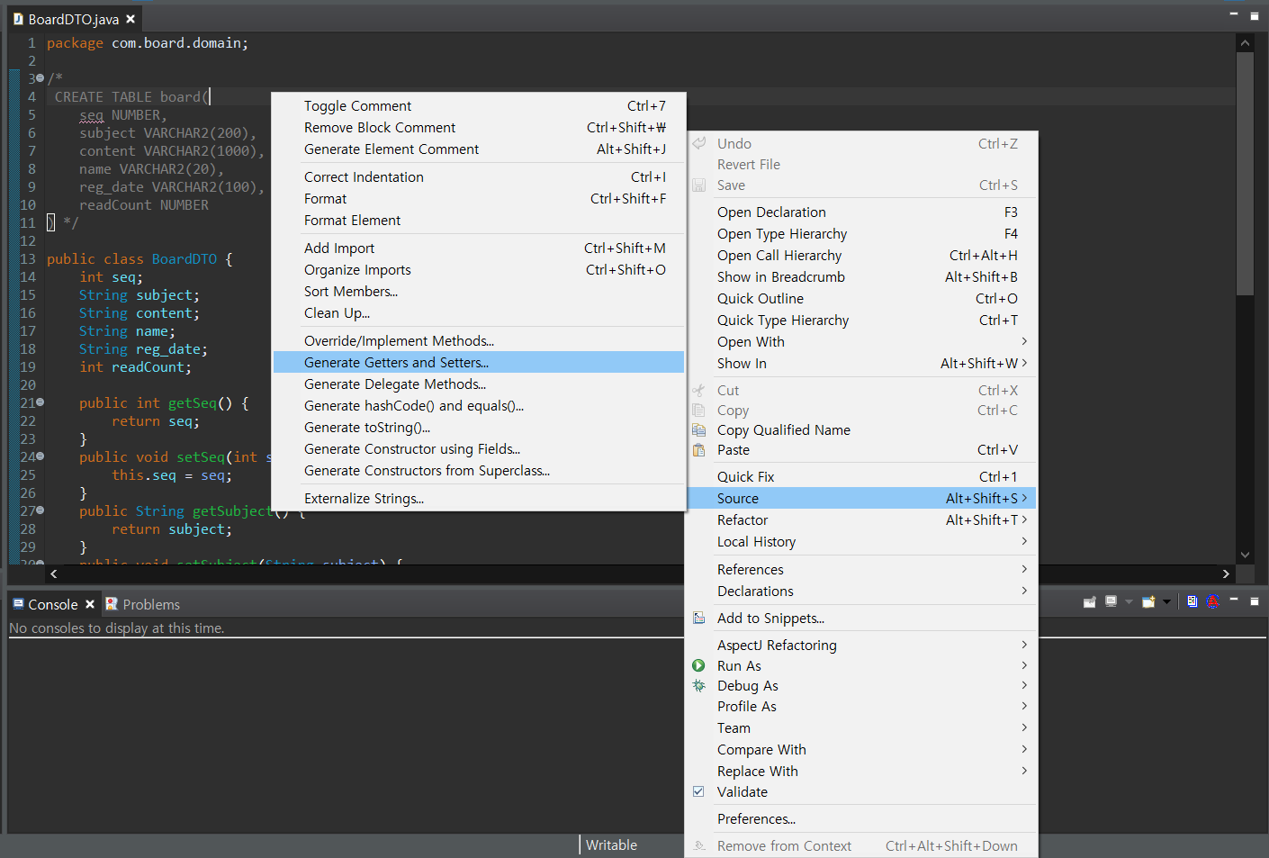Screen dimensions: 1269x858
Task: Select Toggle Comment from Source menu
Action: pos(479,105)
